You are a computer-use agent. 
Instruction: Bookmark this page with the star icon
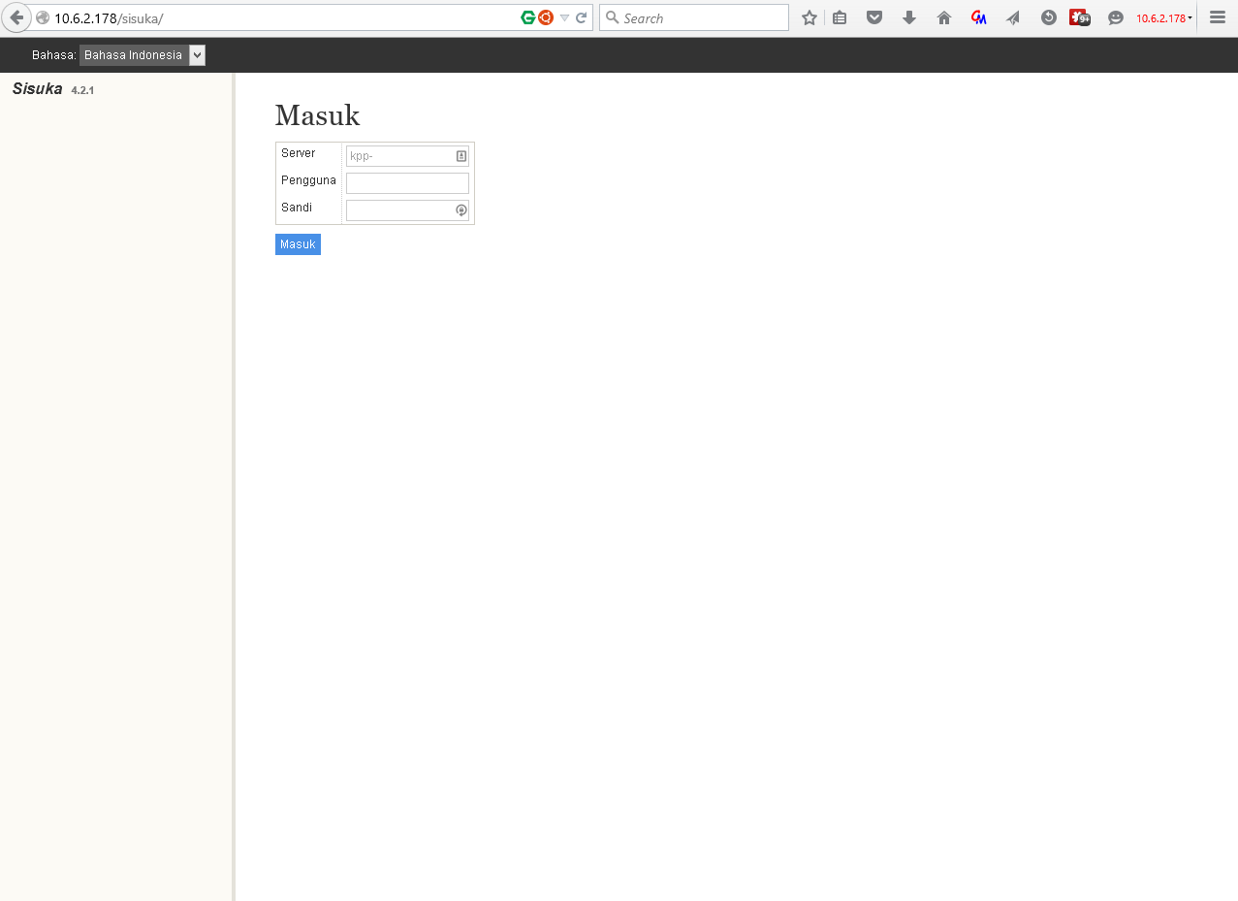tap(809, 17)
